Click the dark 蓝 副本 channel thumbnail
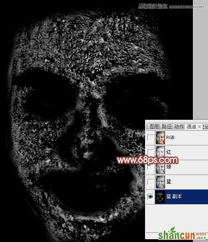 pyautogui.click(x=160, y=196)
